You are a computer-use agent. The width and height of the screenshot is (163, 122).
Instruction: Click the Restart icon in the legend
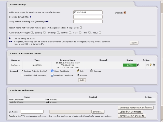(x=78, y=75)
